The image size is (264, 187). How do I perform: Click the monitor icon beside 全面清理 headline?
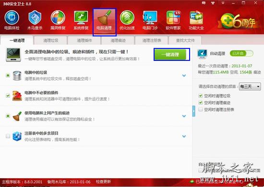[x=13, y=55]
